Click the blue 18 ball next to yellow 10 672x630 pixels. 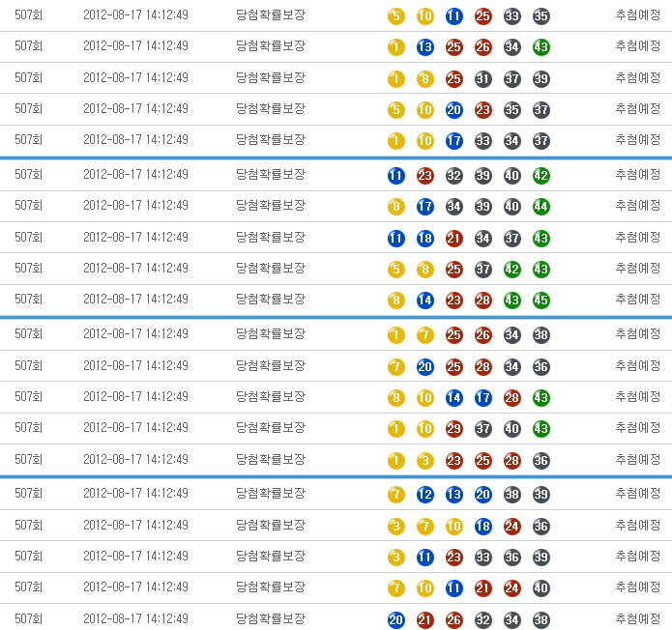pos(483,526)
